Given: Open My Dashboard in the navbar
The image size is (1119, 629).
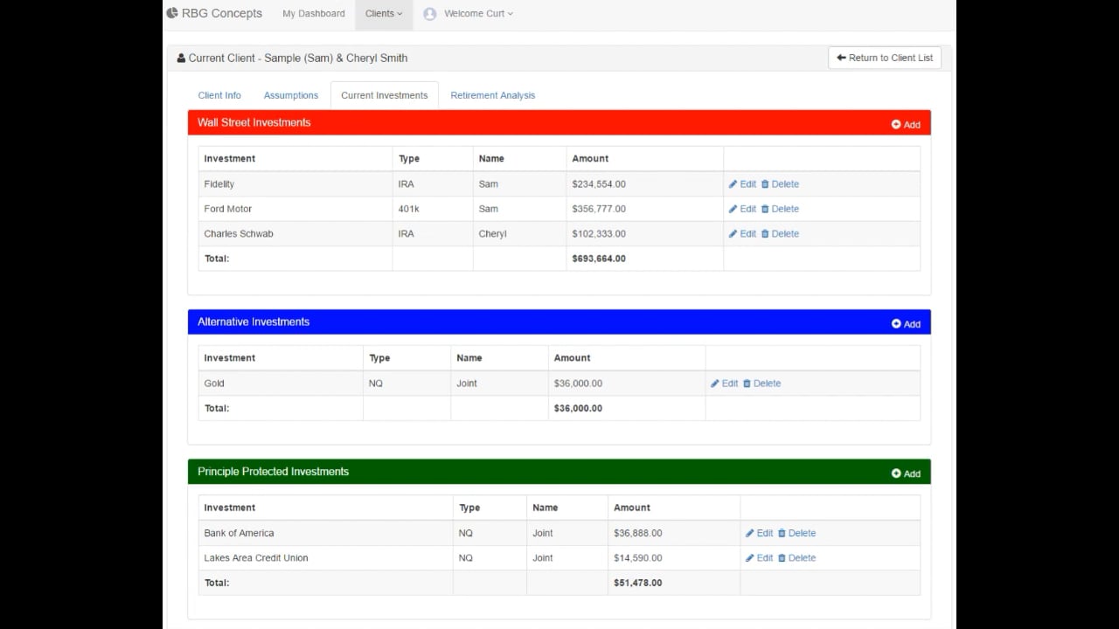Looking at the screenshot, I should (313, 14).
